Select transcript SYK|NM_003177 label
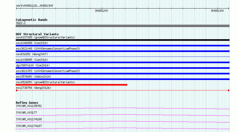The width and height of the screenshot is (237, 132). (x=26, y=113)
